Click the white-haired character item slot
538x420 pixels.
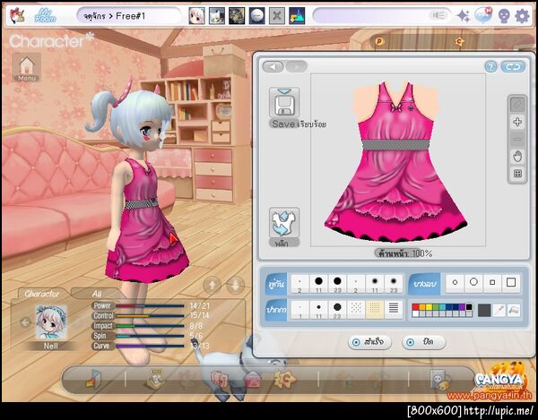[x=197, y=16]
